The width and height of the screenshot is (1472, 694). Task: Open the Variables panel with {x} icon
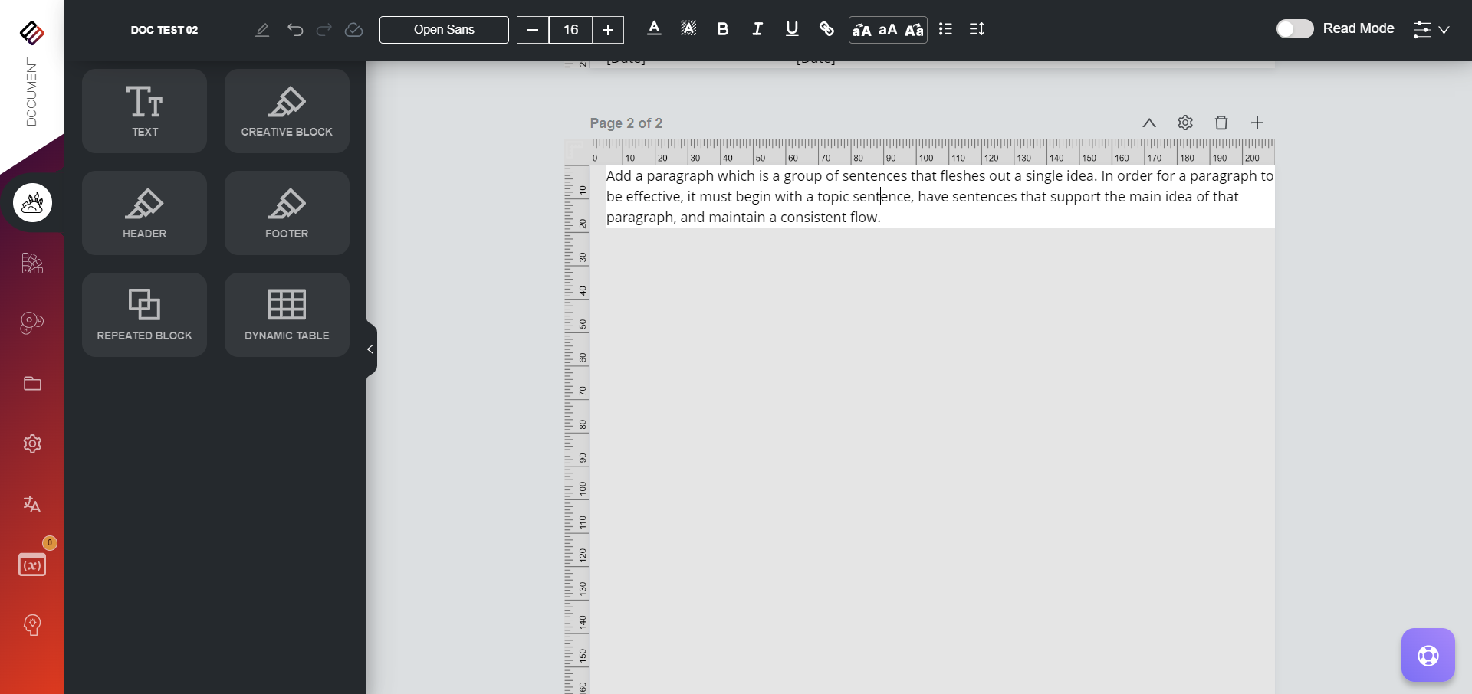pyautogui.click(x=31, y=565)
